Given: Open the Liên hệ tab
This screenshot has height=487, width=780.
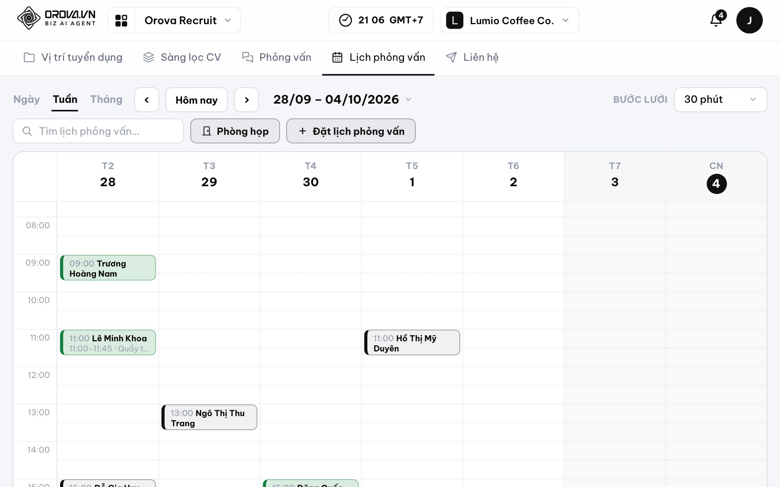Looking at the screenshot, I should (x=472, y=57).
